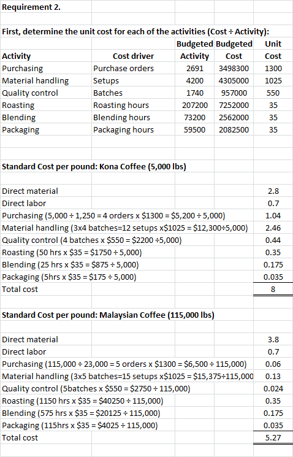Click the Packaging 115hrs calculation row

pyautogui.click(x=80, y=425)
